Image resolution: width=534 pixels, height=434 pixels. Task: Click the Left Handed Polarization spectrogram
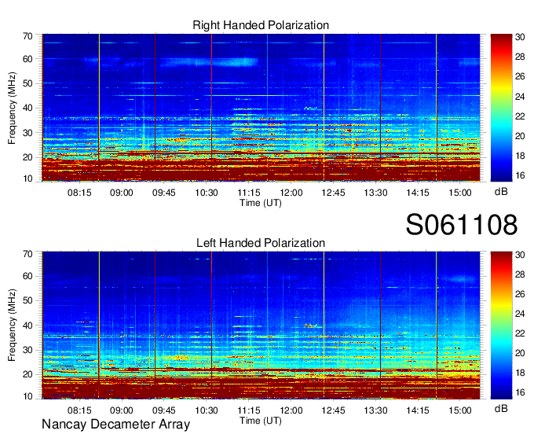[x=261, y=325]
